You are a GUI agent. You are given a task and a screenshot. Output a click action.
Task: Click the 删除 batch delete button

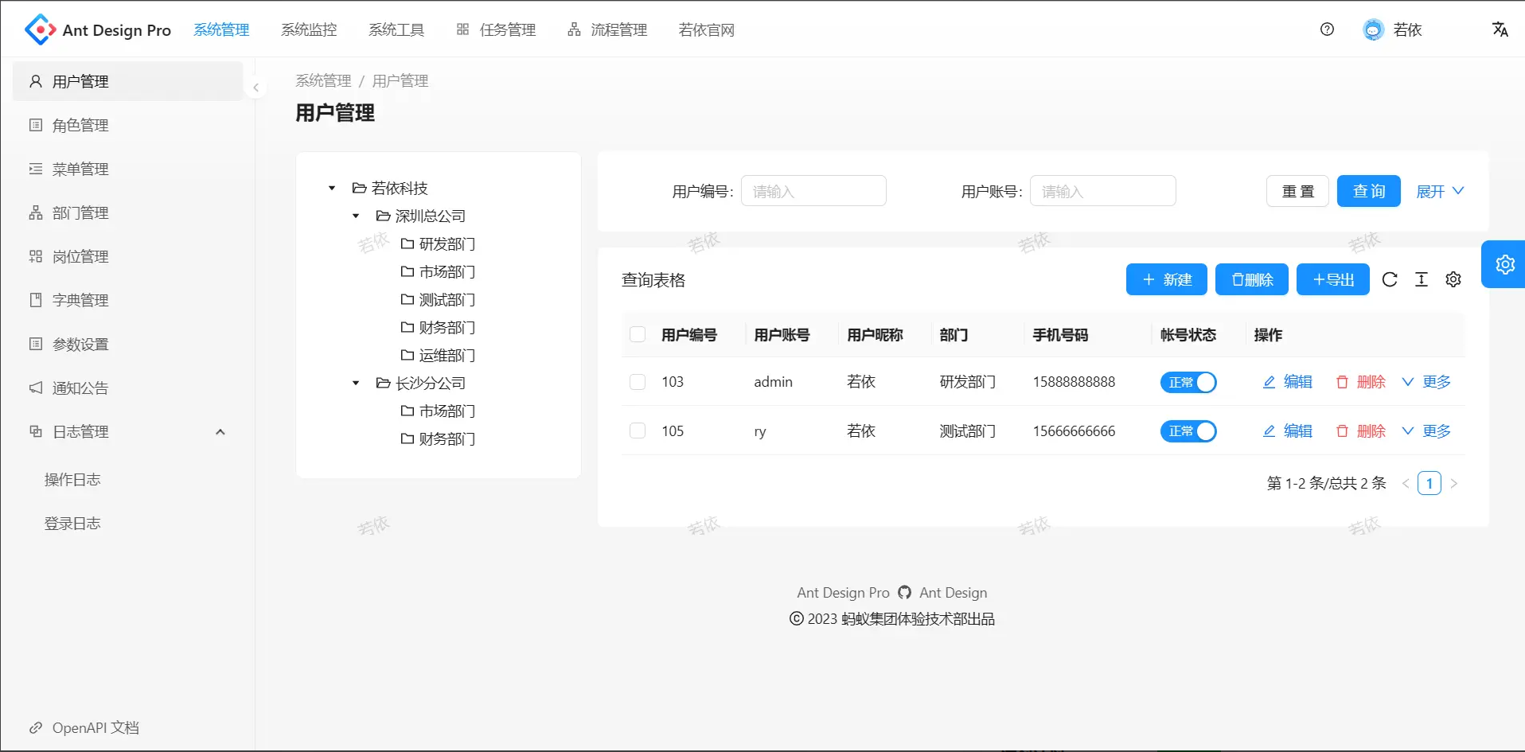coord(1252,279)
